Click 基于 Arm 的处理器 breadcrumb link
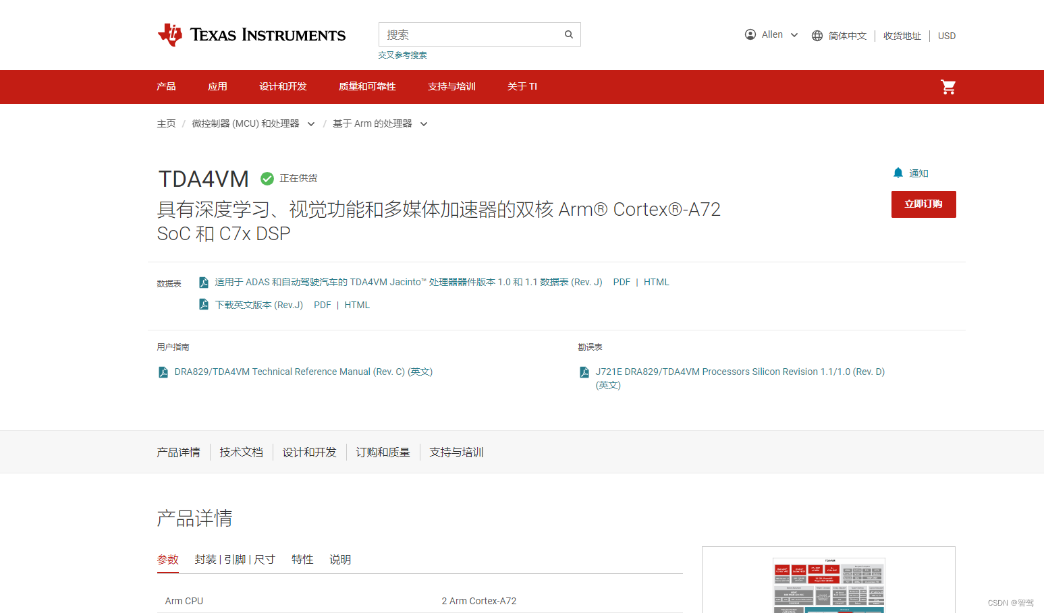The height and width of the screenshot is (613, 1044). pyautogui.click(x=373, y=124)
